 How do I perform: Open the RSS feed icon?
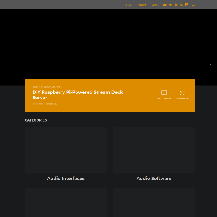[x=181, y=5]
